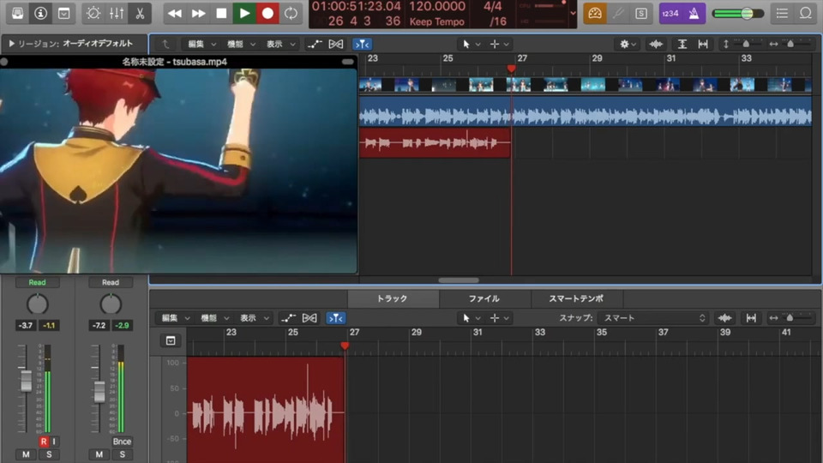Click the Bnce bounce button
The image size is (823, 463).
(122, 442)
